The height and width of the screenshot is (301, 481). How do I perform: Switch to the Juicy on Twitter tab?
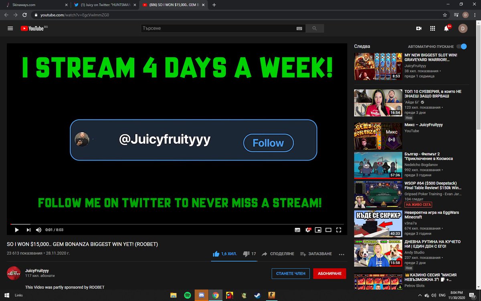click(105, 5)
